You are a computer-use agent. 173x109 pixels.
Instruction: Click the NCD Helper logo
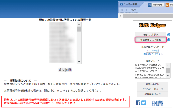click(152, 26)
